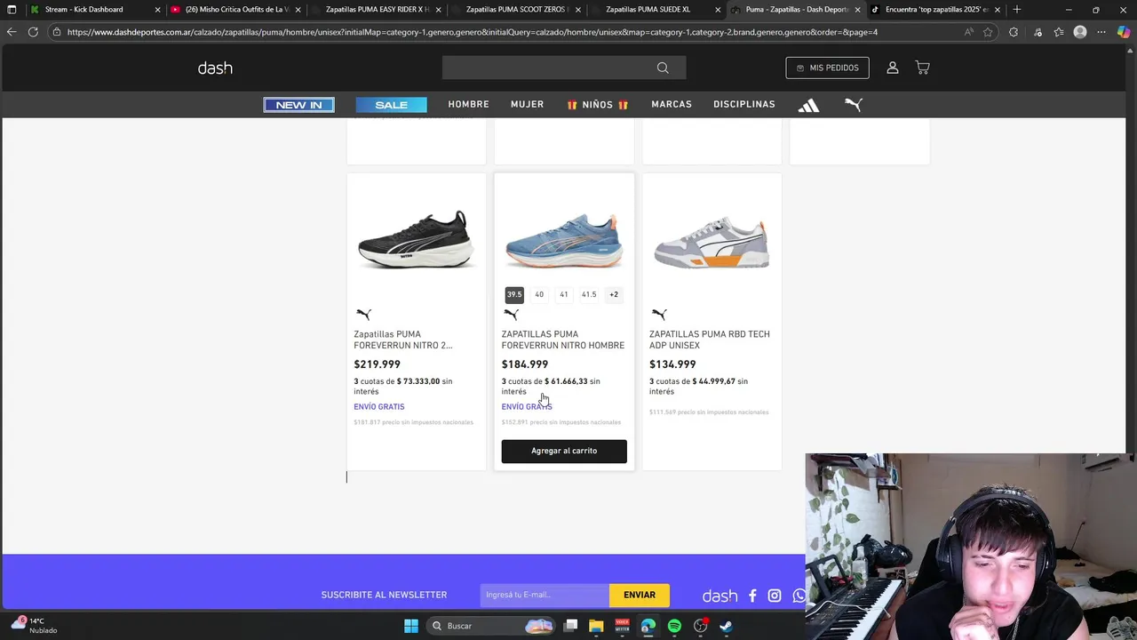Click Agregar al carrito button
Image resolution: width=1137 pixels, height=640 pixels.
564,451
